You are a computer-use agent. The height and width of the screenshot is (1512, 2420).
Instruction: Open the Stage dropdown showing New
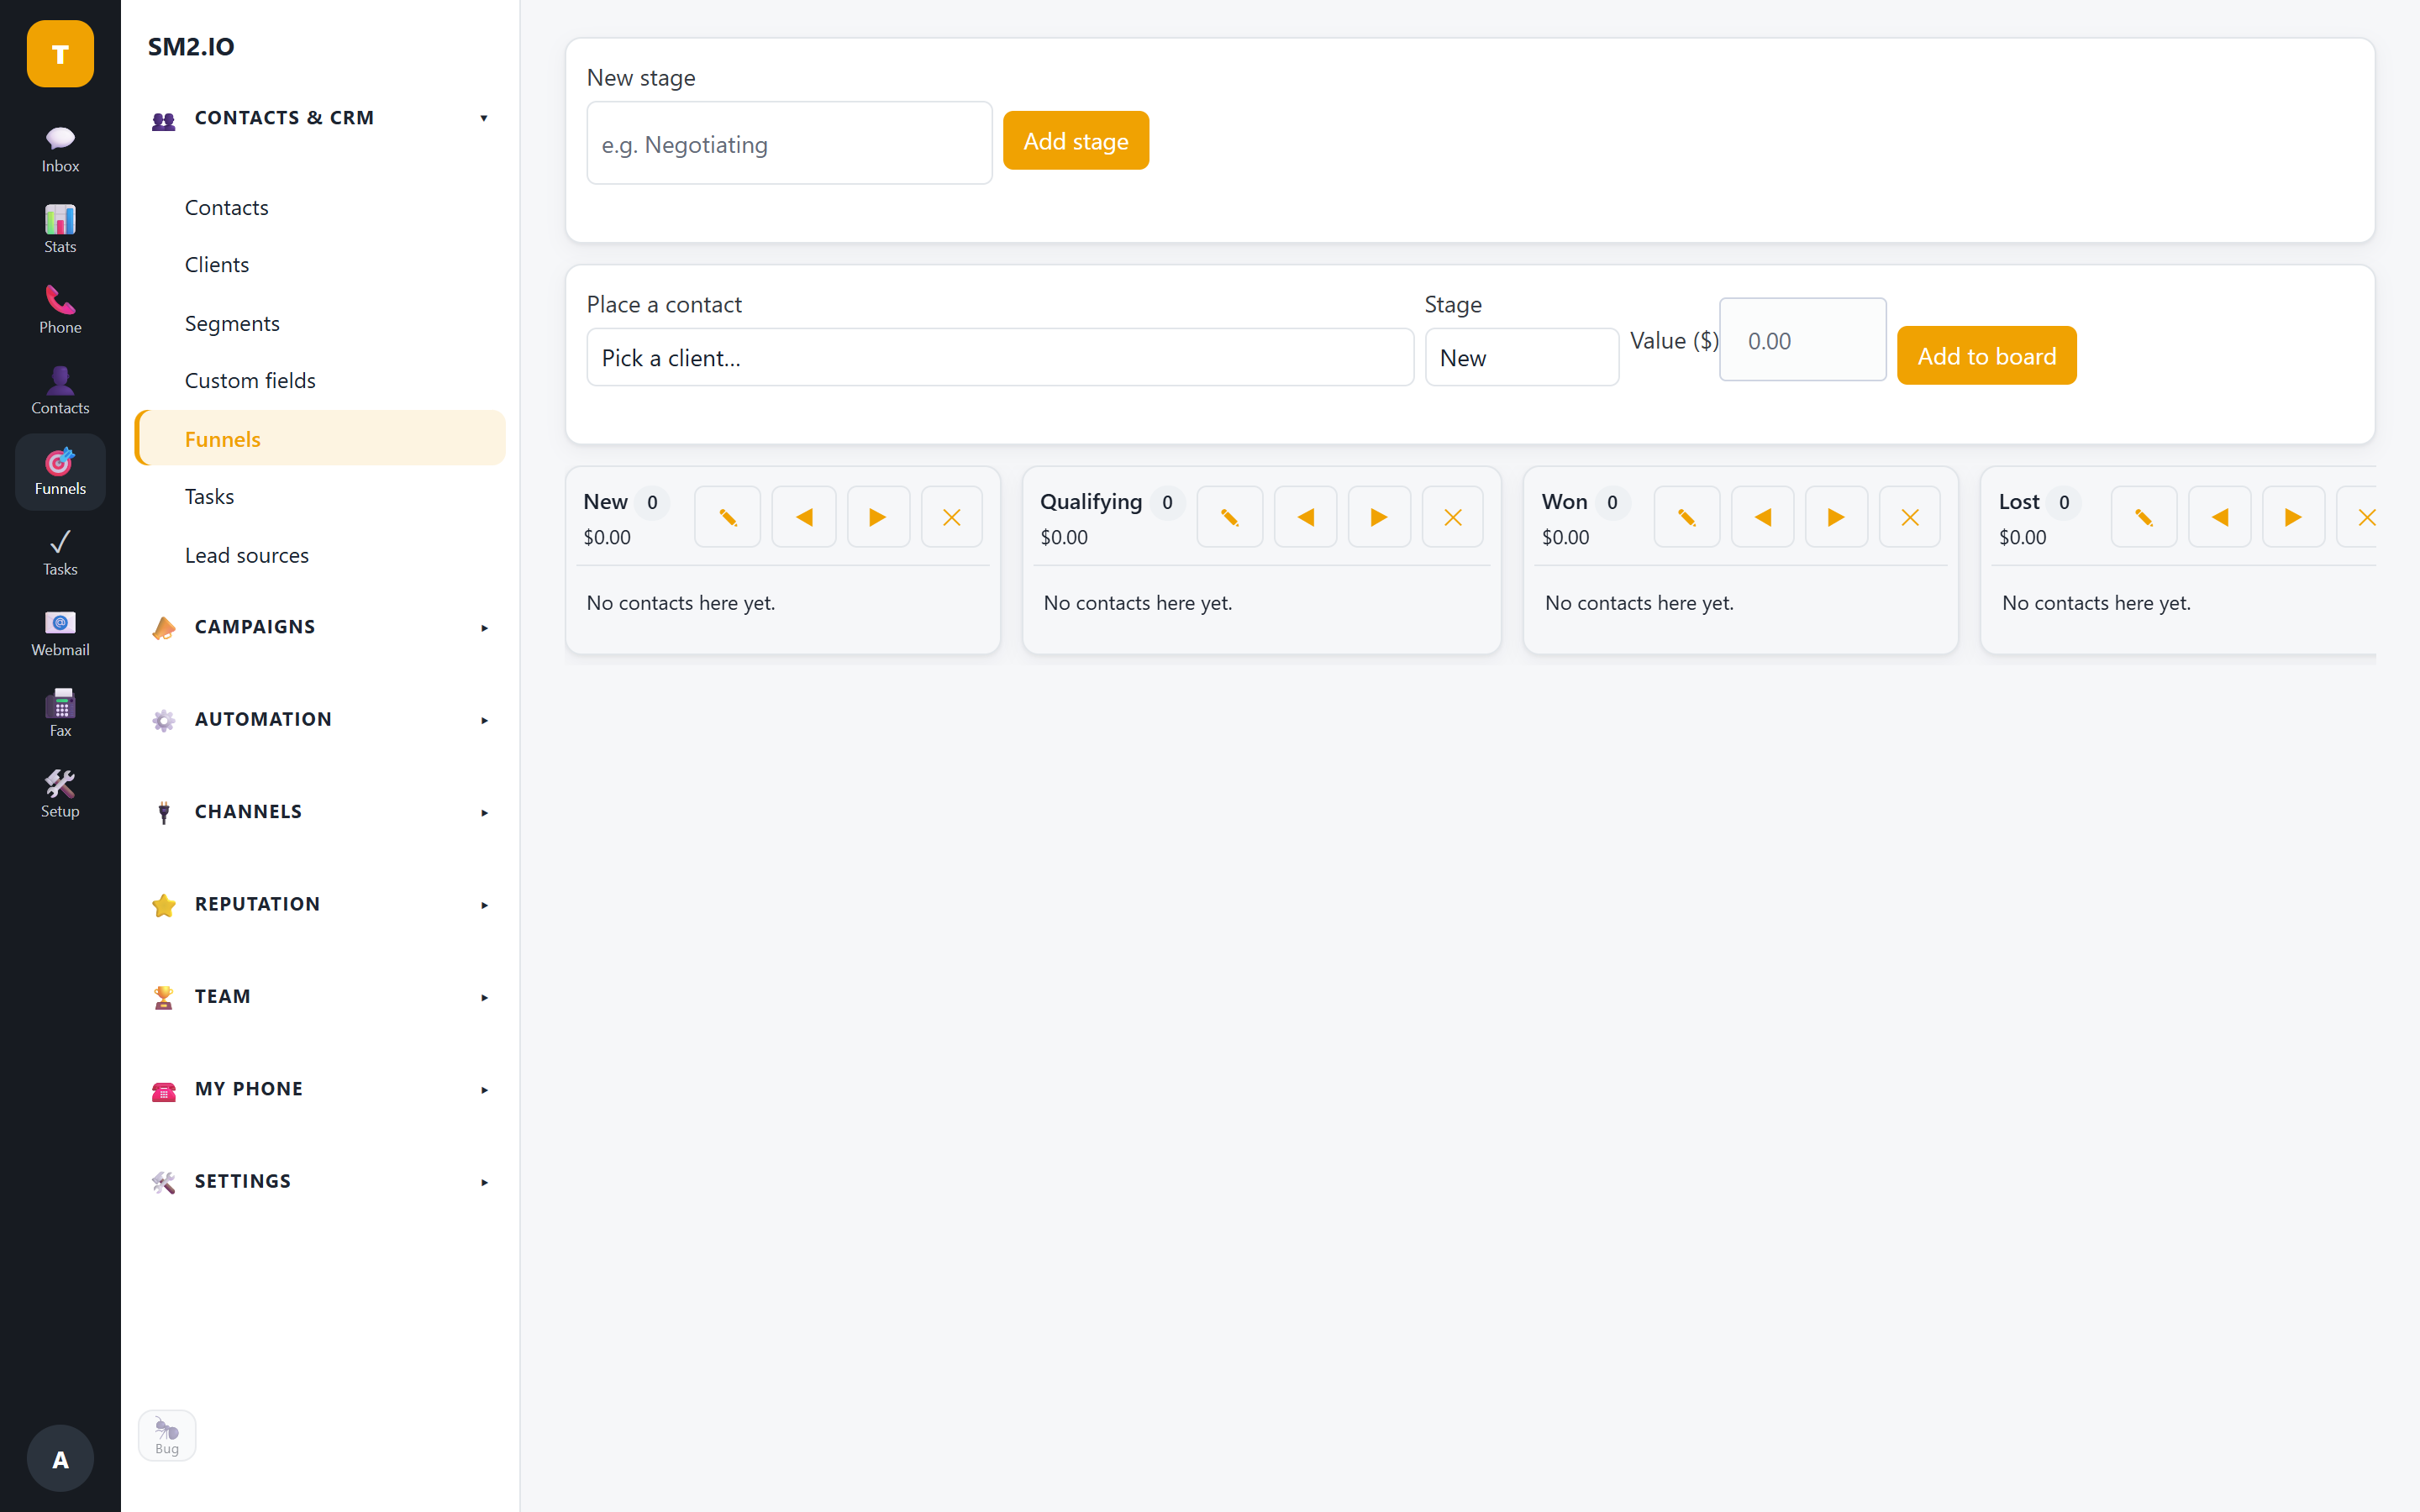1521,357
